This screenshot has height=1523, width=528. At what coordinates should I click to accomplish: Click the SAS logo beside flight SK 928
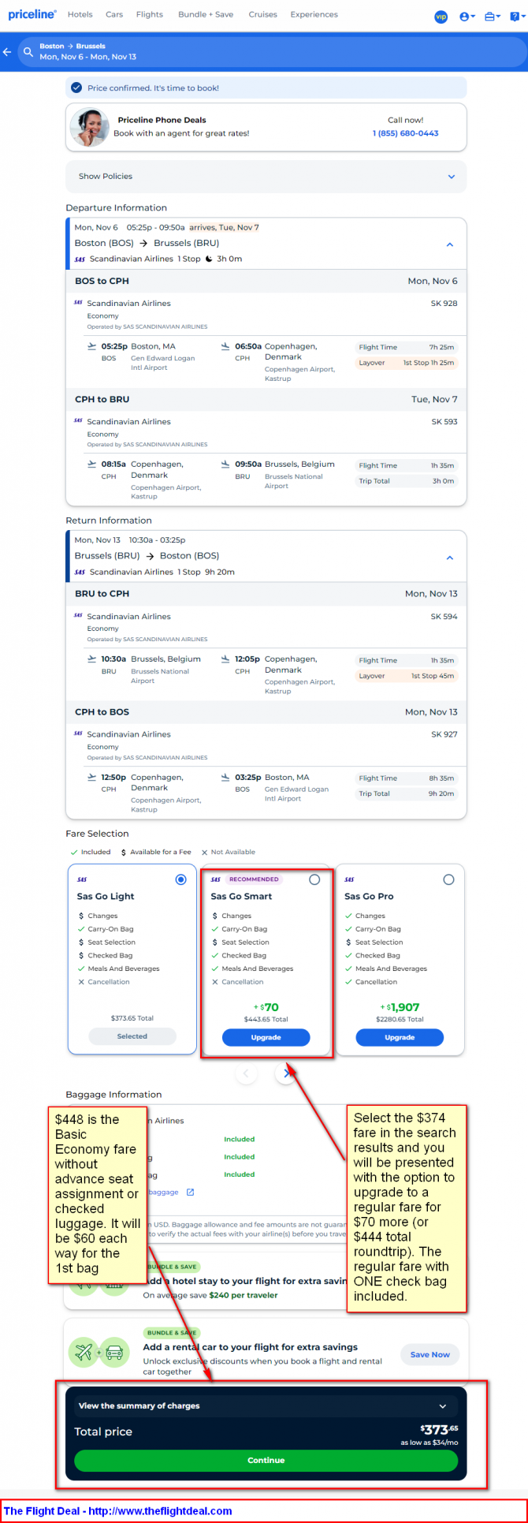(x=78, y=302)
